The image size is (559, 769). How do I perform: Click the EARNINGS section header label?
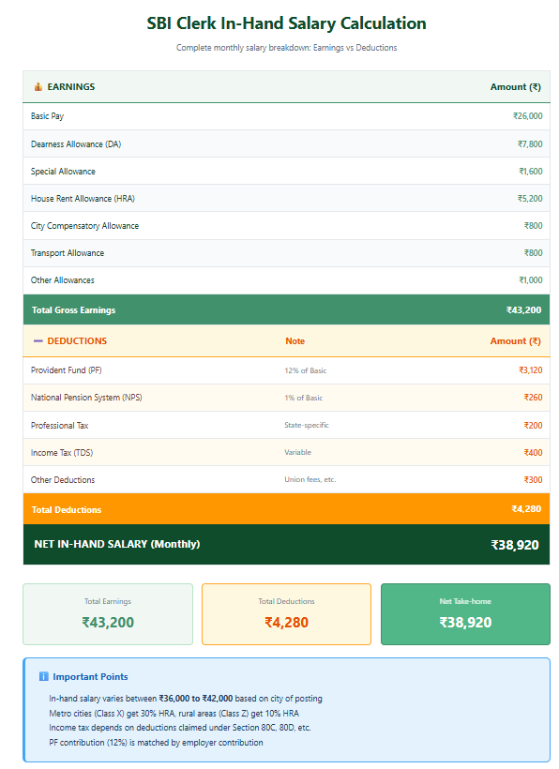[71, 87]
